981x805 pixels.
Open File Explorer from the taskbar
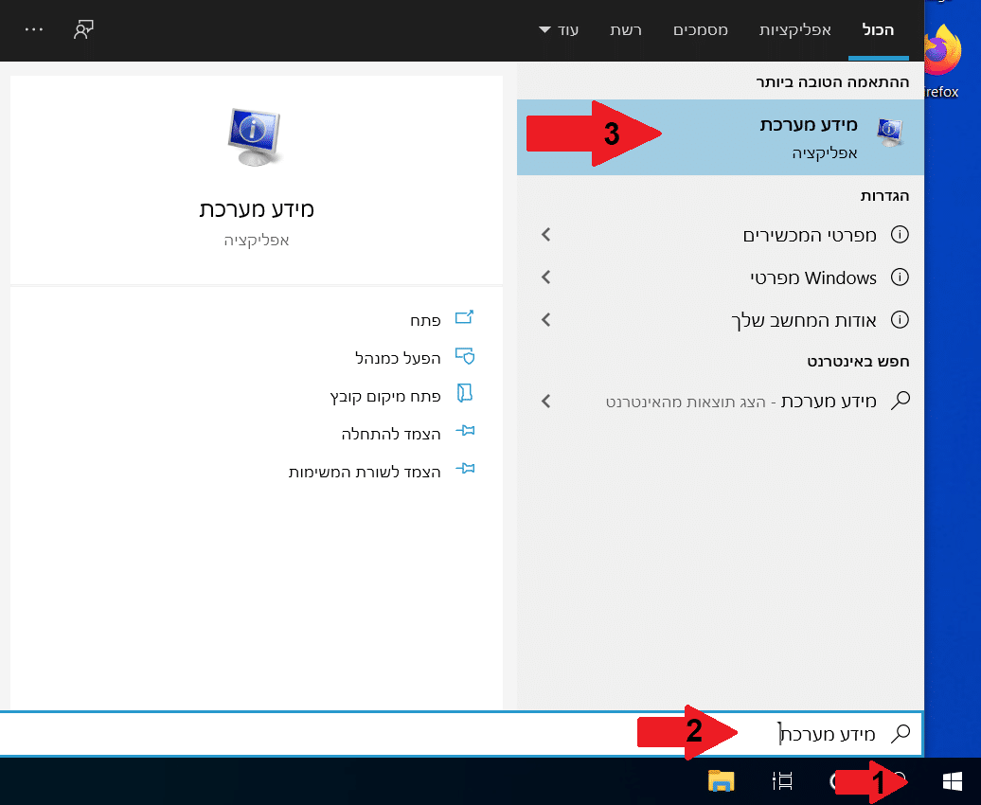click(x=722, y=780)
